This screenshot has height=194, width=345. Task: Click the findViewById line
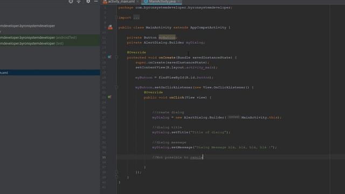coord(174,78)
